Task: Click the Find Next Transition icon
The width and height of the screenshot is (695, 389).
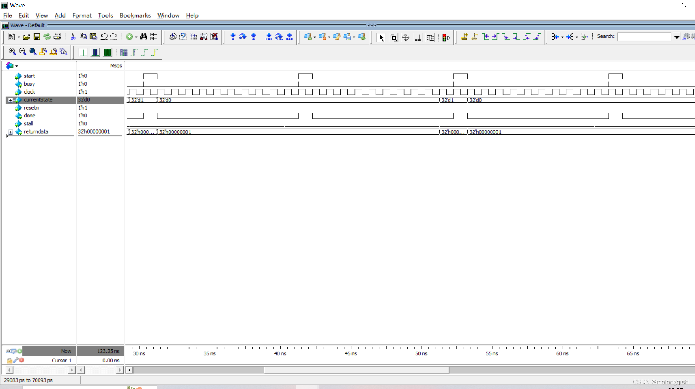Action: [x=496, y=37]
